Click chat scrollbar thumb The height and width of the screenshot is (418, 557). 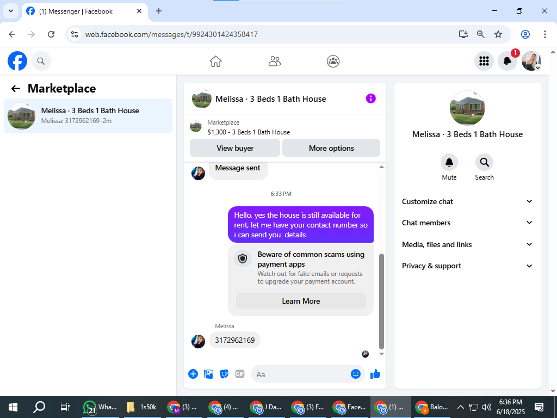pos(381,302)
